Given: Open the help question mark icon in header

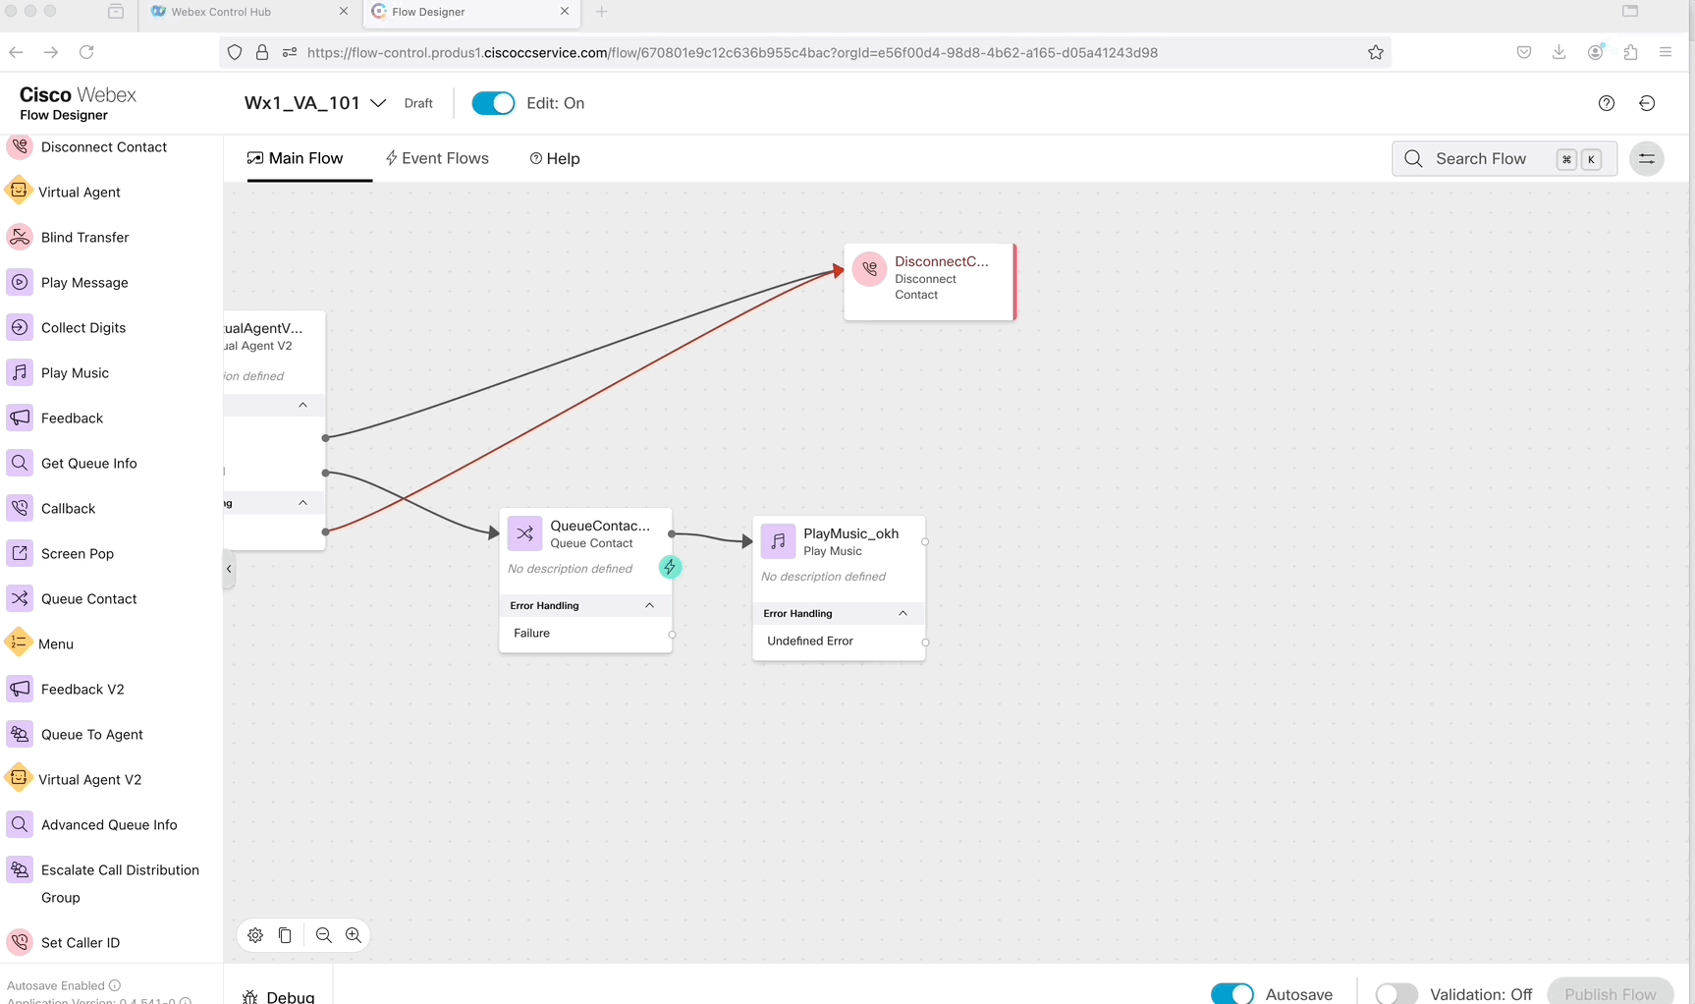Looking at the screenshot, I should tap(1607, 103).
